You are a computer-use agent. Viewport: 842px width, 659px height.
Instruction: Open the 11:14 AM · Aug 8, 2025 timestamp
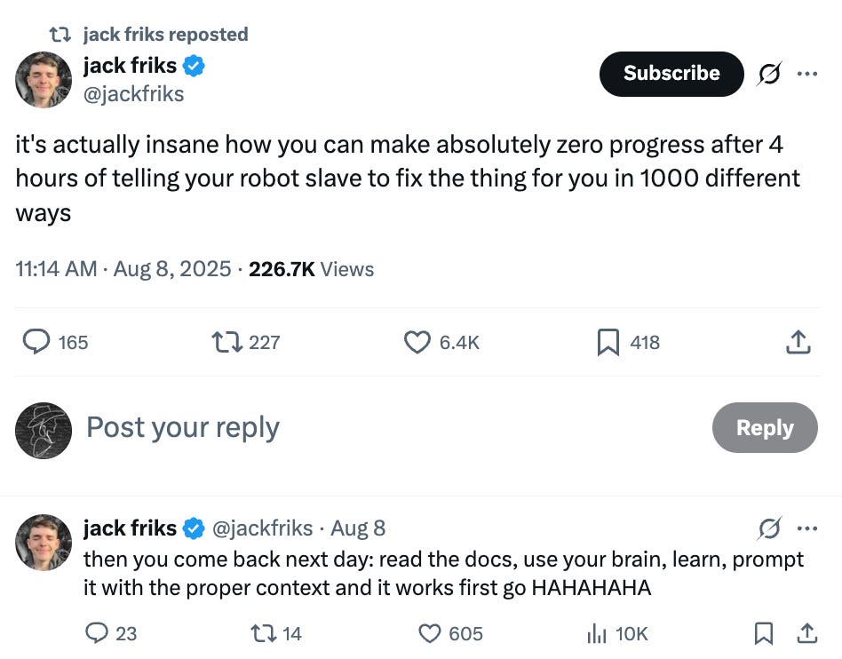tap(123, 269)
